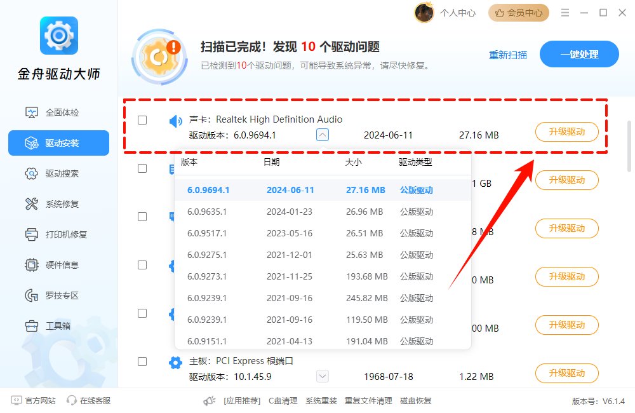Expand the PCI Express driver version dropdown
This screenshot has width=635, height=413.
(x=323, y=376)
